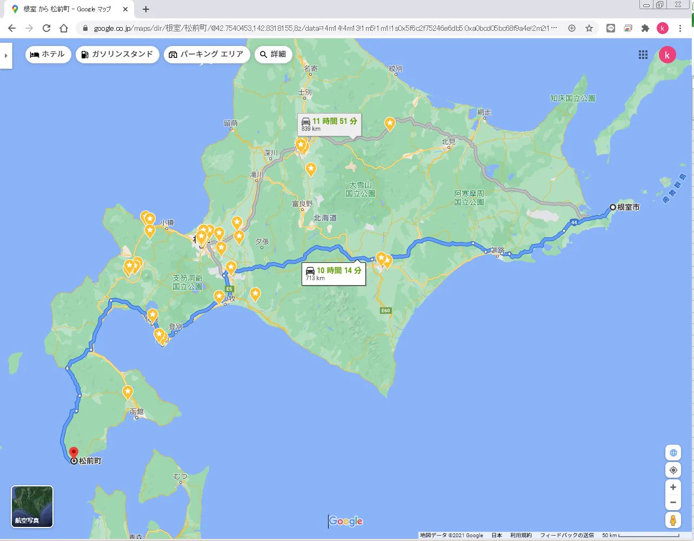The image size is (694, 541).
Task: Click the 函館 city label
Action: point(137,412)
